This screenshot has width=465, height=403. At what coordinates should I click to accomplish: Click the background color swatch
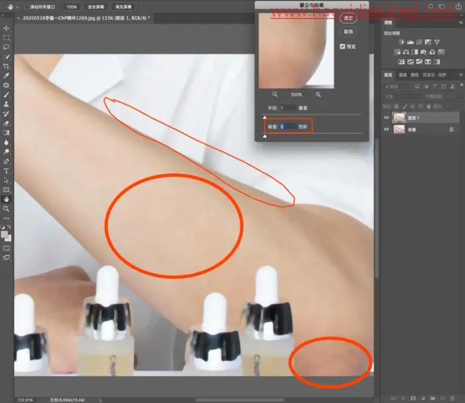pyautogui.click(x=9, y=238)
